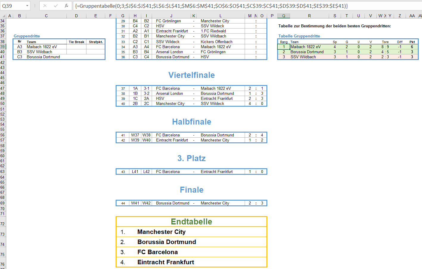Select column Q header
This screenshot has width=422, height=269.
(284, 16)
